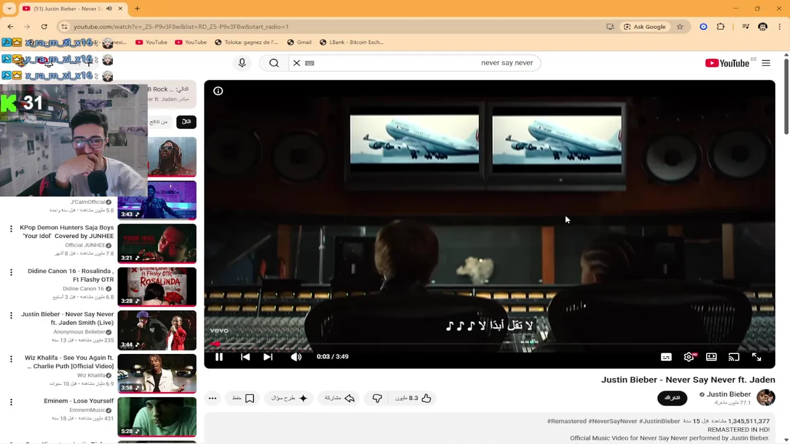Open Chrome tab search chevron
Screen dimensions: 790x444
click(x=9, y=9)
